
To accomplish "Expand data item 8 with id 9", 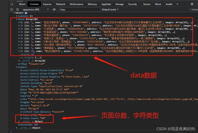I will click(x=19, y=48).
